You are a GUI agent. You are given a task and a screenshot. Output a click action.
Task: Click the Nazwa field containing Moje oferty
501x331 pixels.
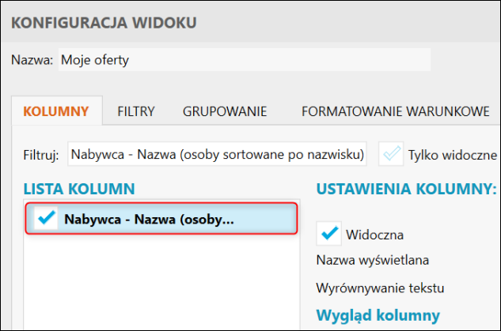tap(245, 59)
